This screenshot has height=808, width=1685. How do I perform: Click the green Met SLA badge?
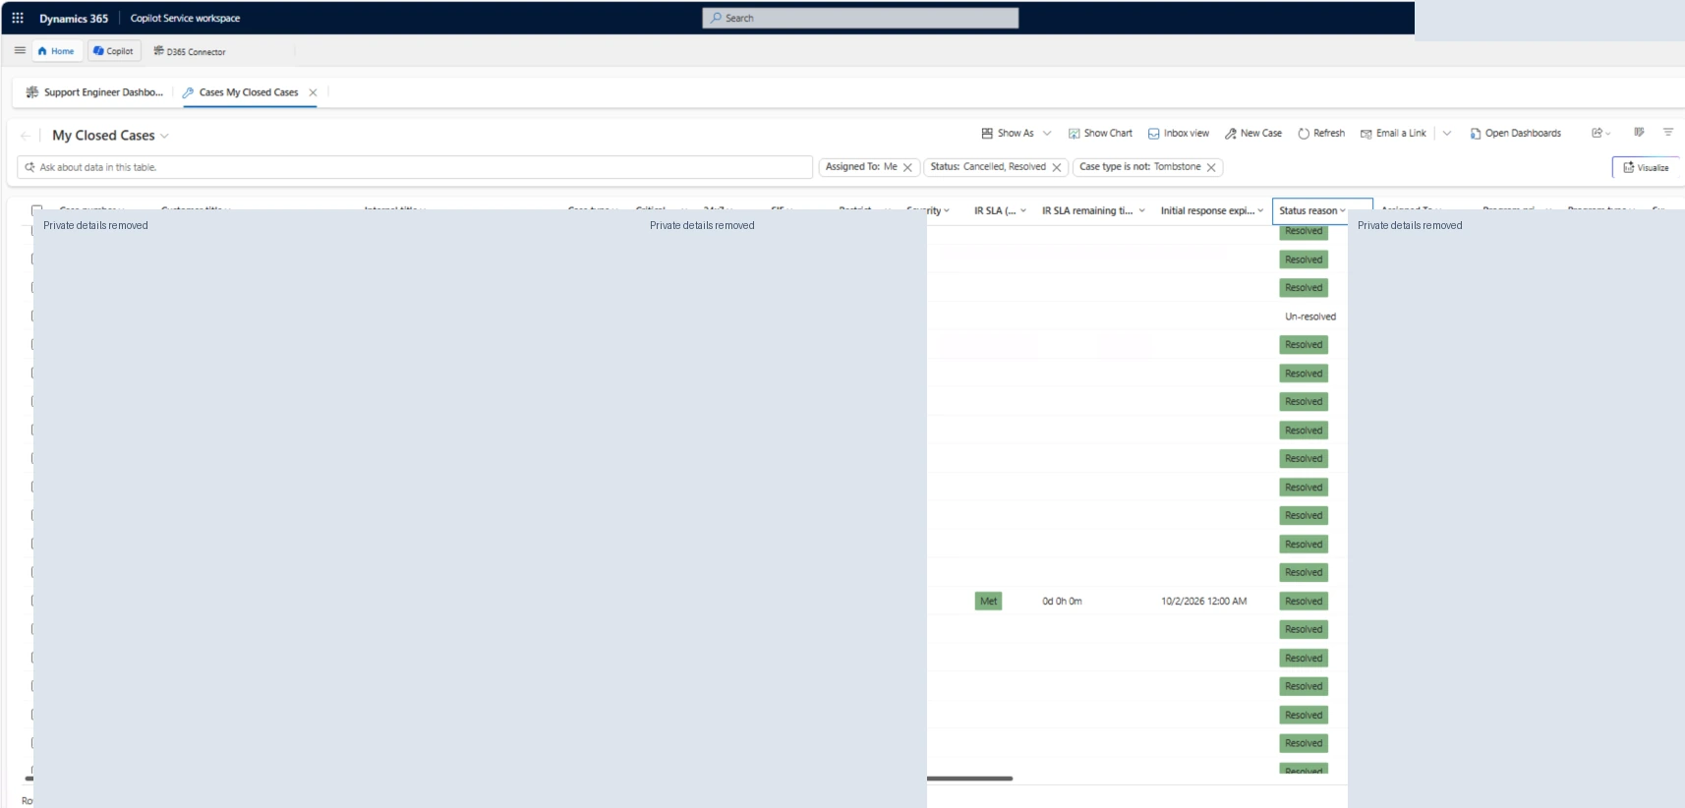click(x=988, y=602)
